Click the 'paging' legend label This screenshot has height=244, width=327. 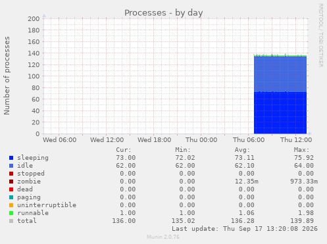point(29,197)
